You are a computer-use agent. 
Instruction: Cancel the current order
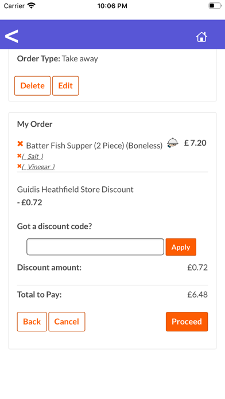67,322
